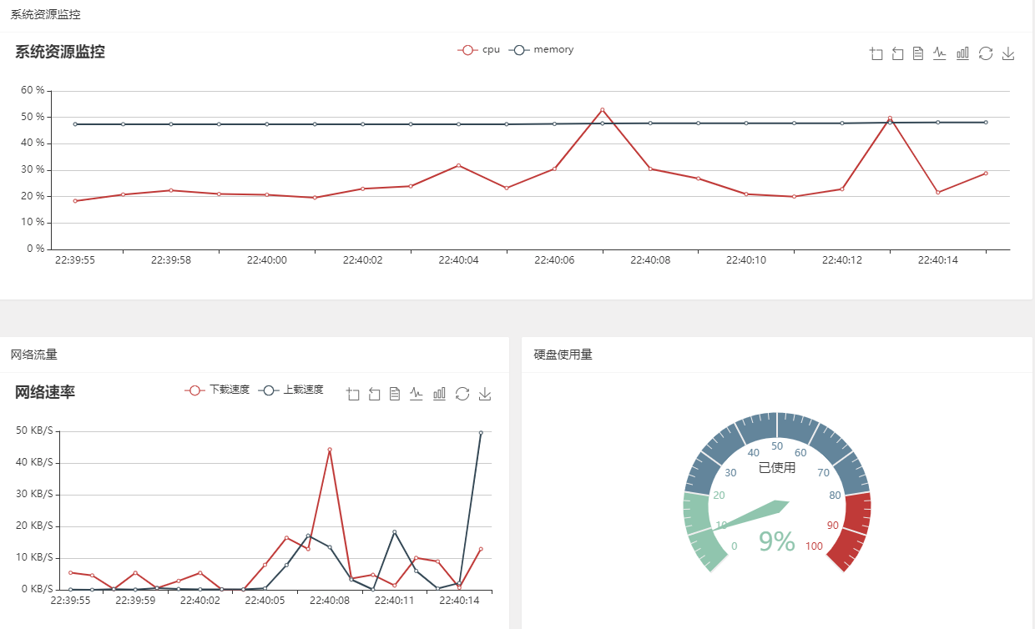Click the 系统资源监控 panel header text
This screenshot has height=629, width=1035.
(46, 15)
